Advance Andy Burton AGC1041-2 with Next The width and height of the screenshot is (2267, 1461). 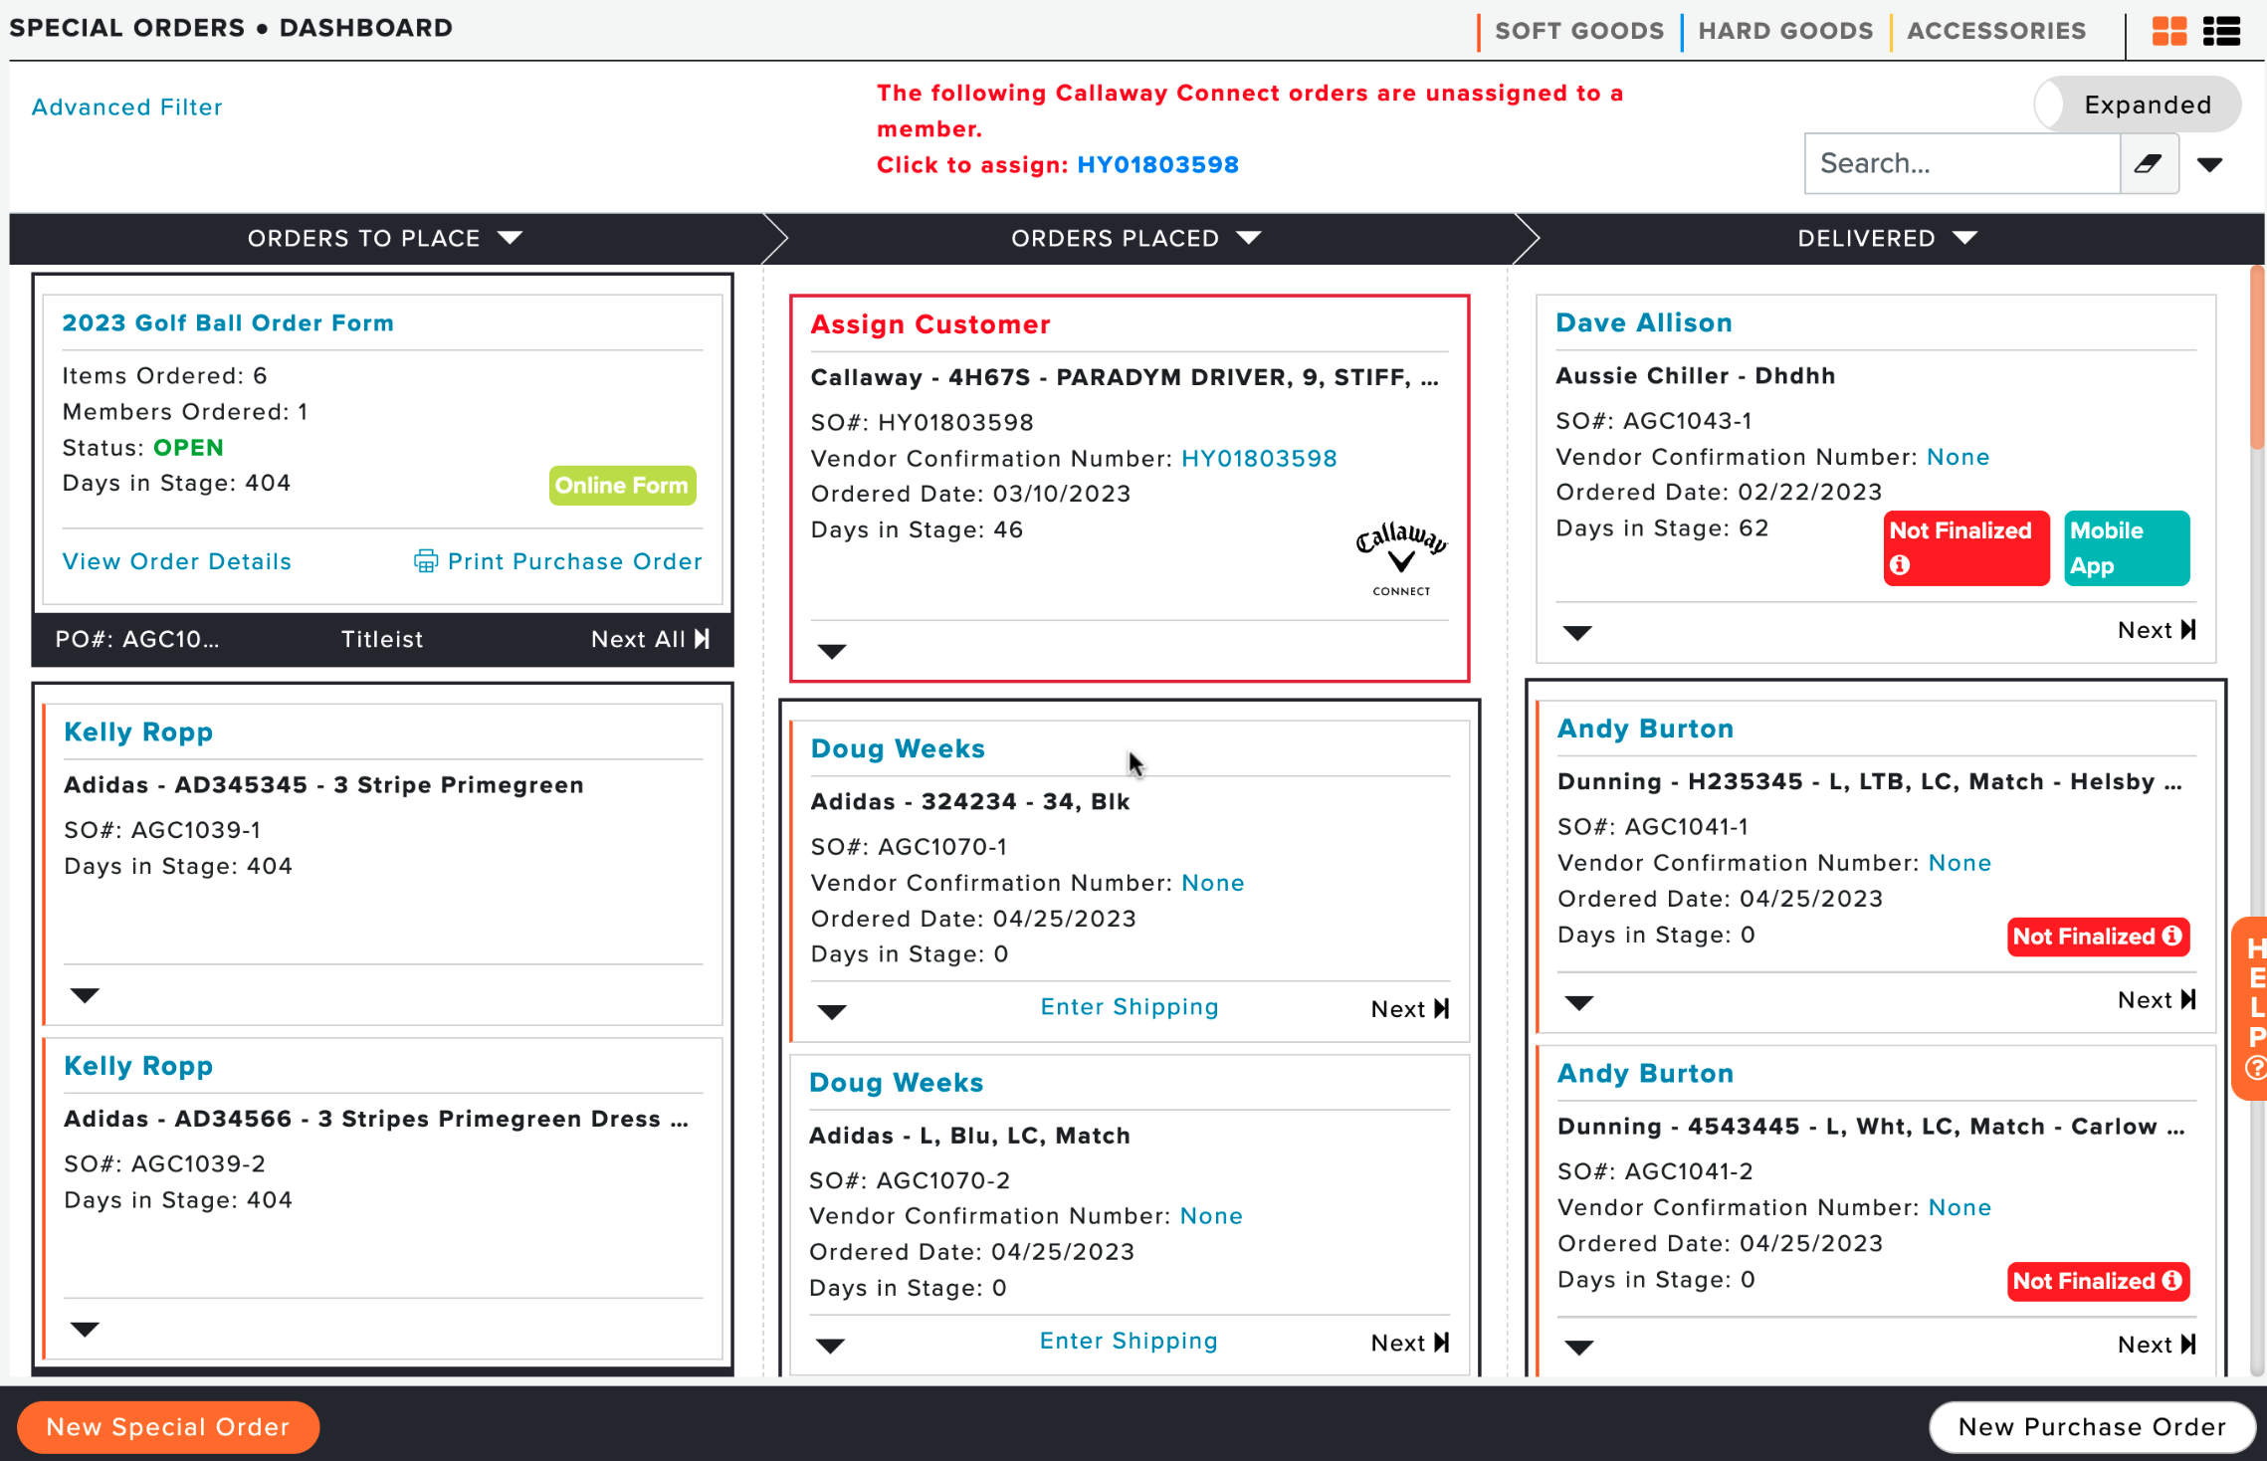(2157, 1345)
